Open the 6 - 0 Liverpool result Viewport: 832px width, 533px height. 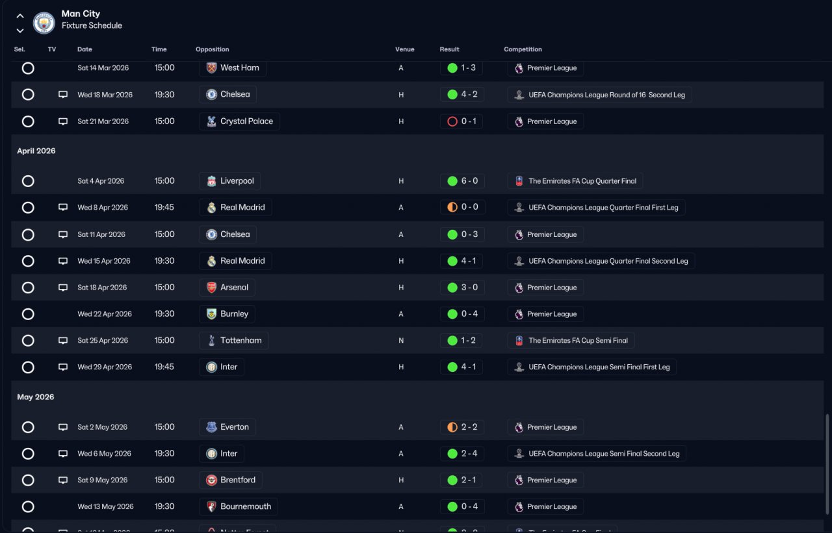coord(462,181)
